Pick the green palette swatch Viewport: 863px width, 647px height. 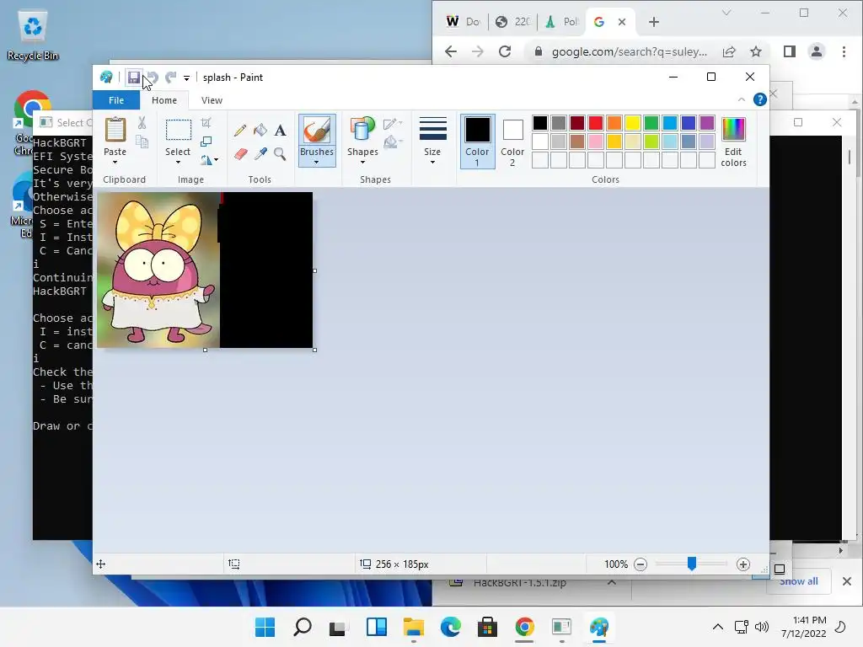[651, 123]
